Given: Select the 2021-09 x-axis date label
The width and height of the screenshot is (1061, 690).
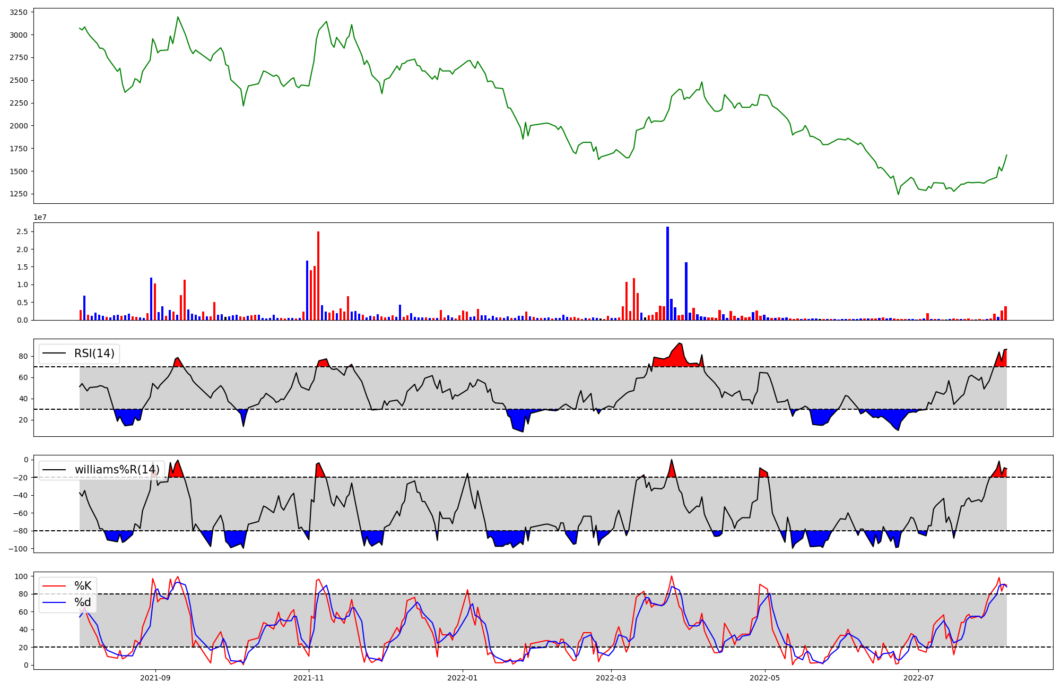Looking at the screenshot, I should [155, 678].
